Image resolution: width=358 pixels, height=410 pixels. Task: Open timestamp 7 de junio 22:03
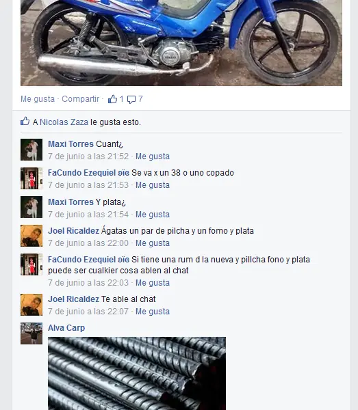tap(88, 283)
